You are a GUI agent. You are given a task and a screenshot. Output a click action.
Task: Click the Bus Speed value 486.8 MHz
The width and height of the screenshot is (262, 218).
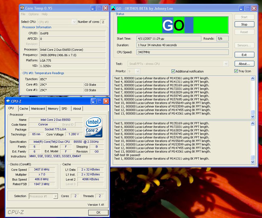click(42, 179)
